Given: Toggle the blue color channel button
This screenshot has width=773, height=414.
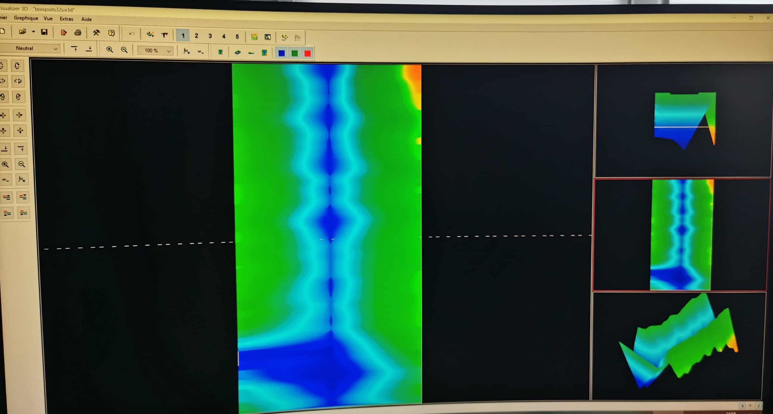Looking at the screenshot, I should [x=281, y=53].
